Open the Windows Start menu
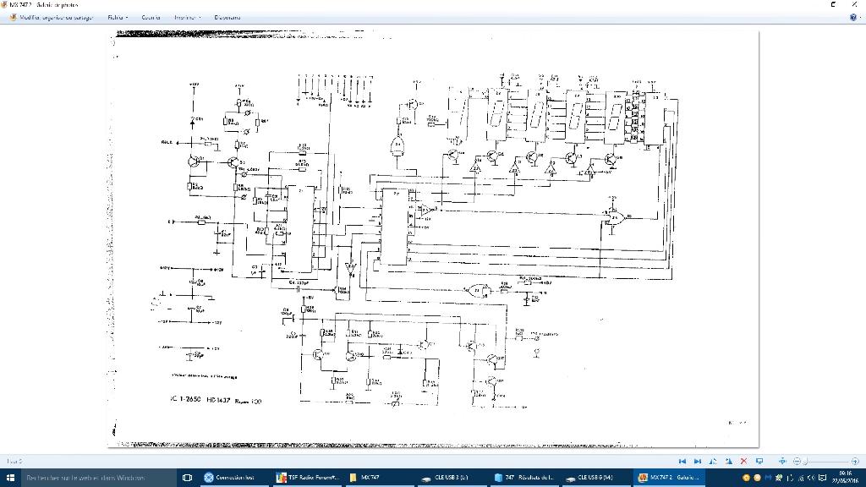This screenshot has height=487, width=866. [x=10, y=478]
